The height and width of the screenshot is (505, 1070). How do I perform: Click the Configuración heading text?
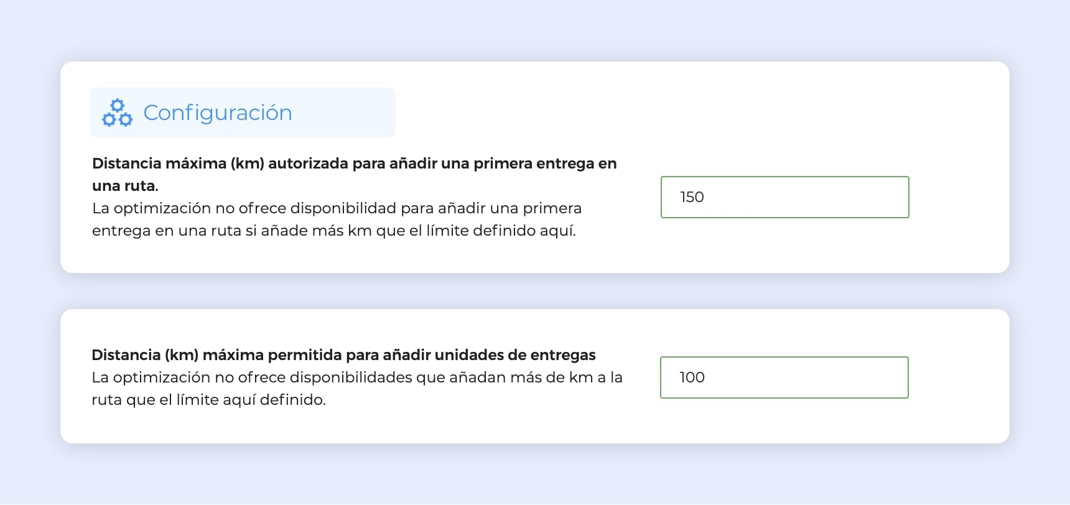click(x=218, y=113)
